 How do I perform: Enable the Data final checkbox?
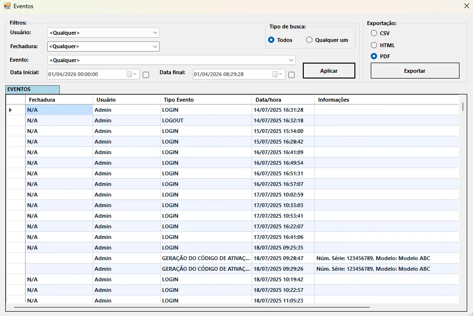(x=291, y=75)
